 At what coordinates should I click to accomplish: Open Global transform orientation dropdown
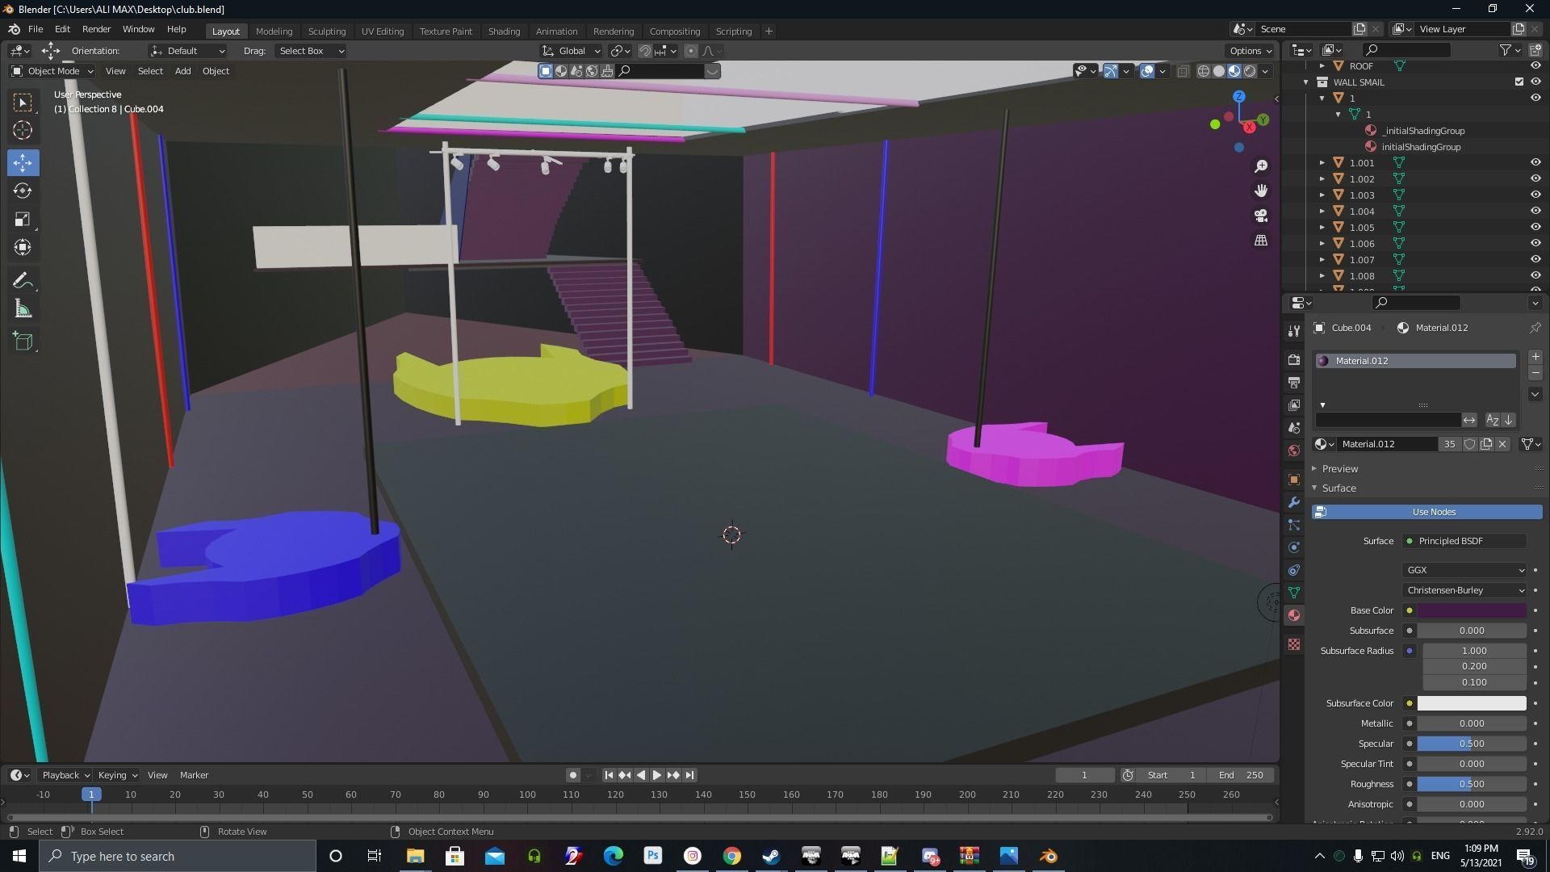(572, 51)
